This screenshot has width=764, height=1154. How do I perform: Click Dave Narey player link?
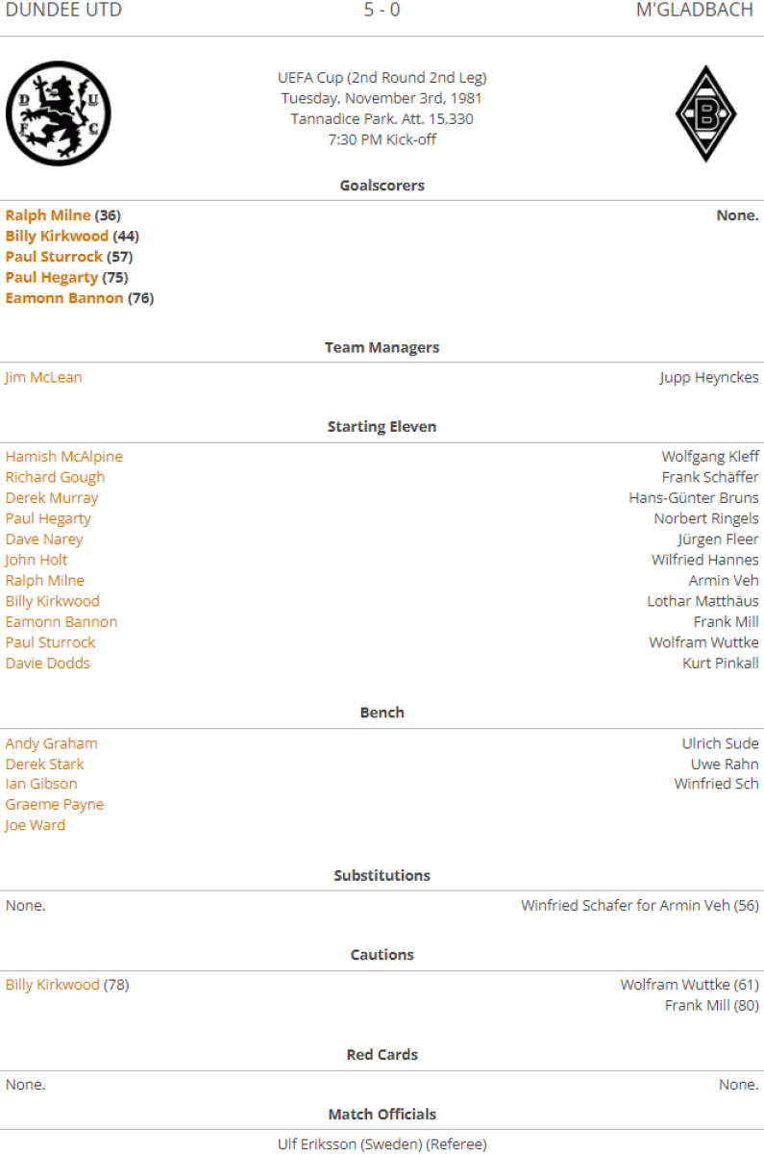tap(44, 539)
